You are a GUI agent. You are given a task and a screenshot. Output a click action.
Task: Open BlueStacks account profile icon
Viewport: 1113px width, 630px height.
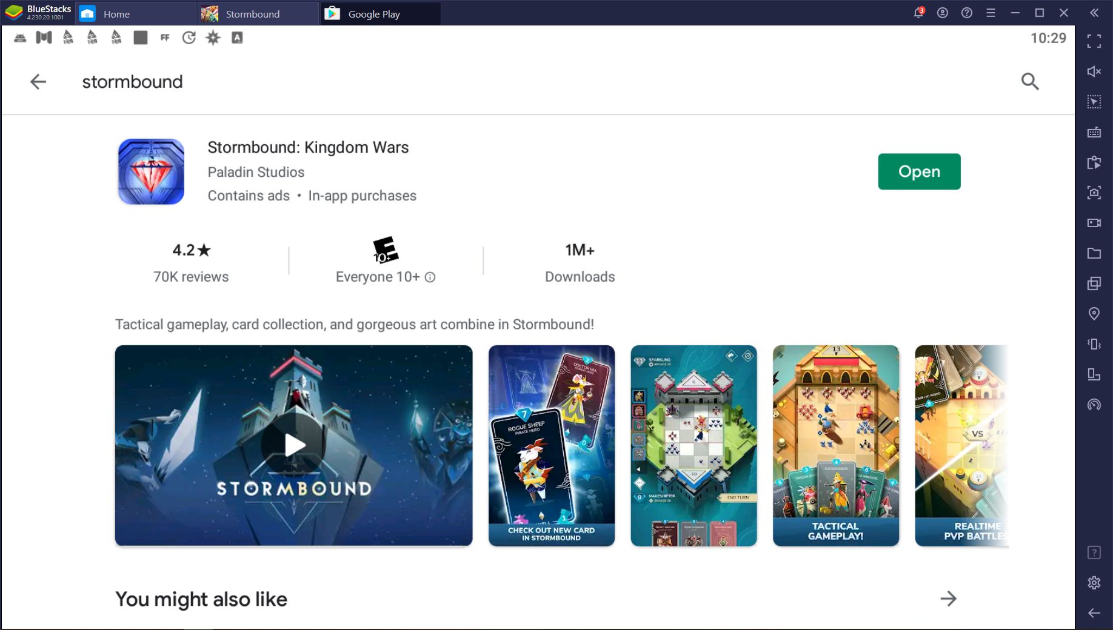[943, 13]
